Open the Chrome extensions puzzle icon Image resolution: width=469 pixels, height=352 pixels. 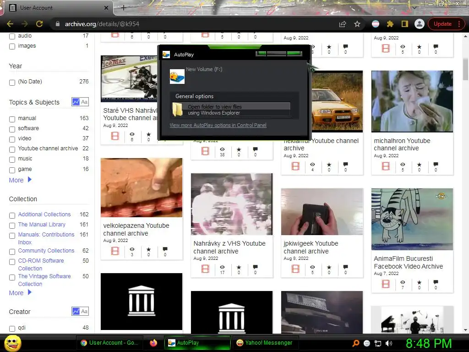[390, 24]
